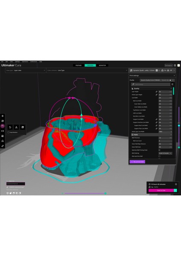Select the Mirror tool in left toolbar
The height and width of the screenshot is (256, 181).
[3, 131]
